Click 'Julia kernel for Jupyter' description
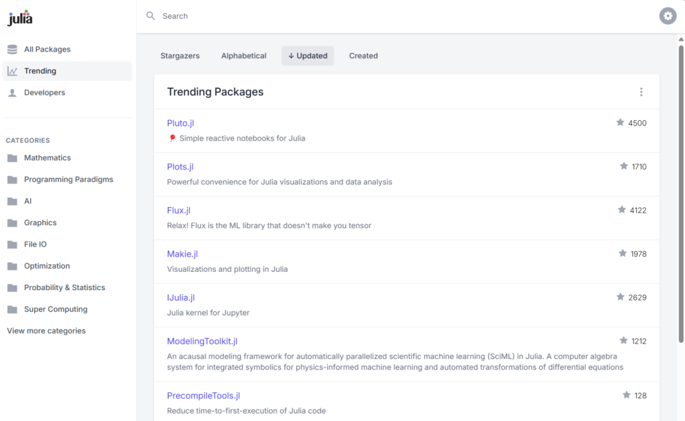Viewport: 685px width, 421px height. pyautogui.click(x=209, y=313)
